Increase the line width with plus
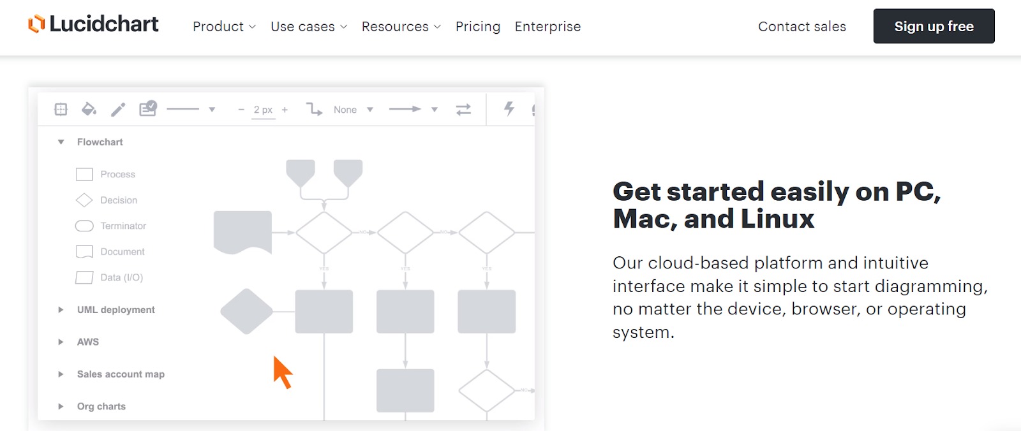This screenshot has width=1021, height=431. [x=285, y=110]
